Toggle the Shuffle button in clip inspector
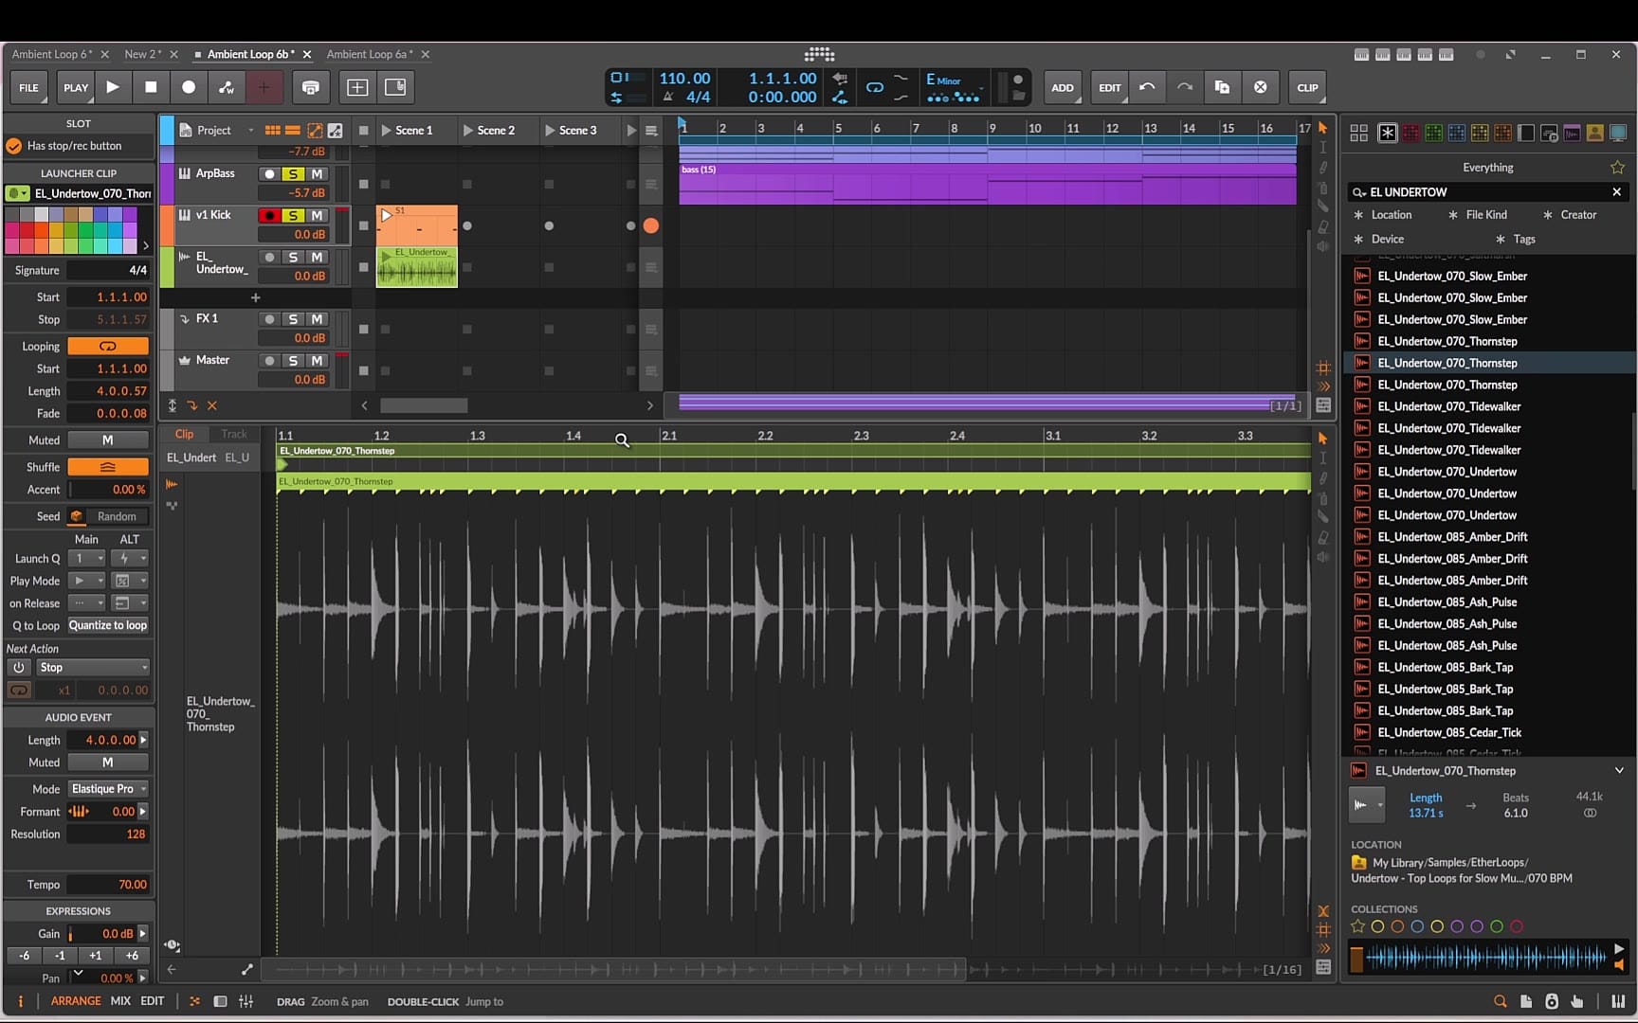The image size is (1638, 1023). pos(108,467)
